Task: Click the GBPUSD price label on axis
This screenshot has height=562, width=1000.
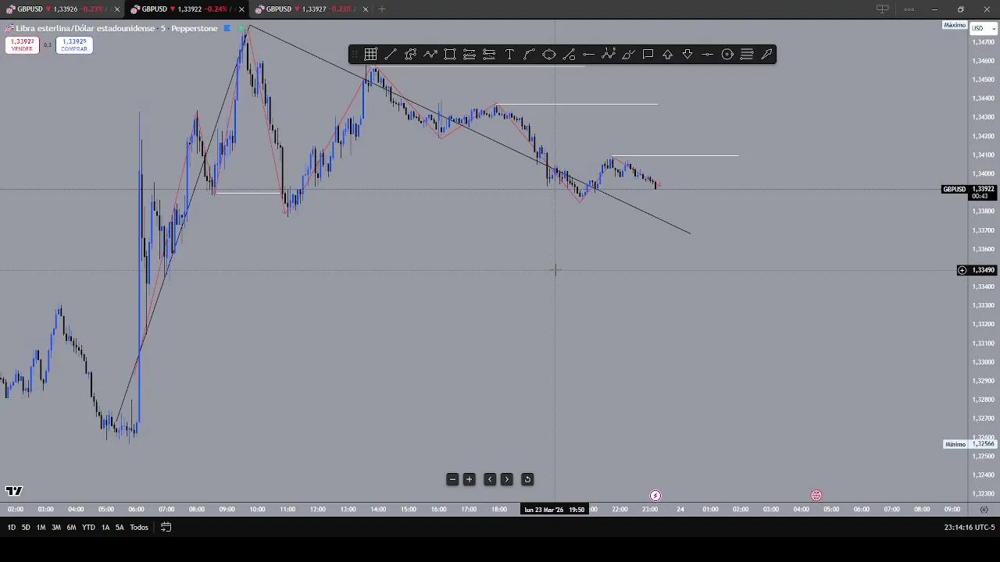Action: (954, 190)
